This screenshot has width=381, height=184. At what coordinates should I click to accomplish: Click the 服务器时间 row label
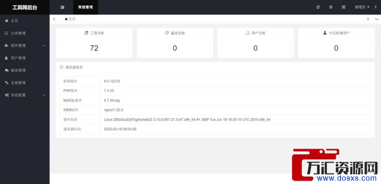pyautogui.click(x=72, y=129)
